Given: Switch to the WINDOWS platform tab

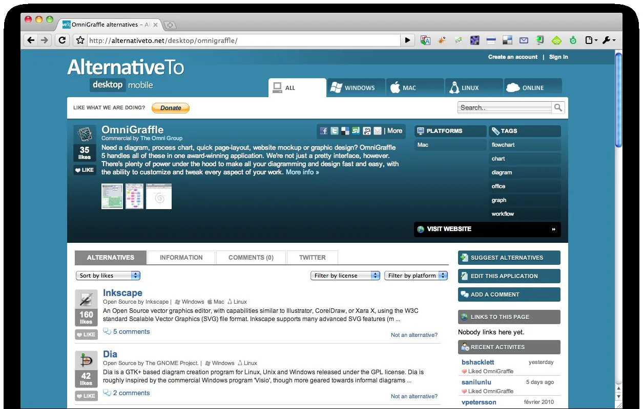Looking at the screenshot, I should tap(356, 87).
